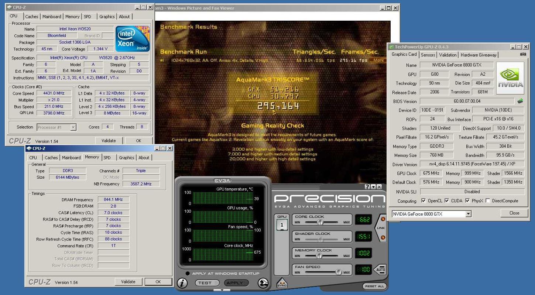The height and width of the screenshot is (295, 535).
Task: Open Graphics tab in Memory CPU-Z window
Action: [126, 158]
